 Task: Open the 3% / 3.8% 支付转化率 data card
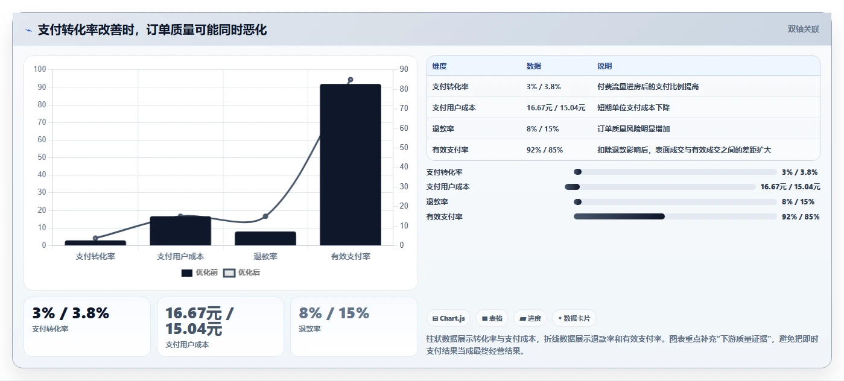pyautogui.click(x=87, y=326)
